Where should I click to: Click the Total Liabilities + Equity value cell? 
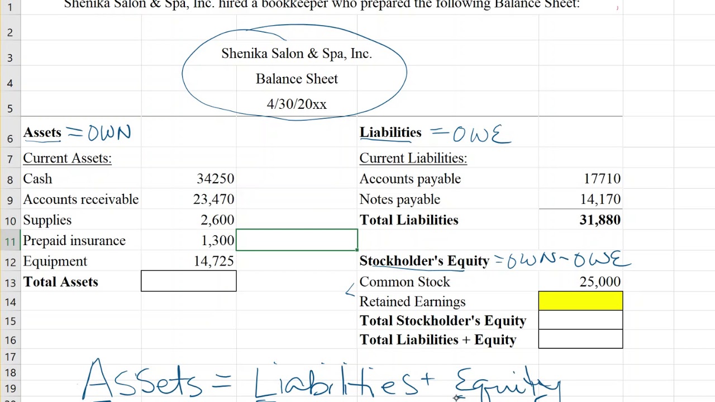pos(580,339)
